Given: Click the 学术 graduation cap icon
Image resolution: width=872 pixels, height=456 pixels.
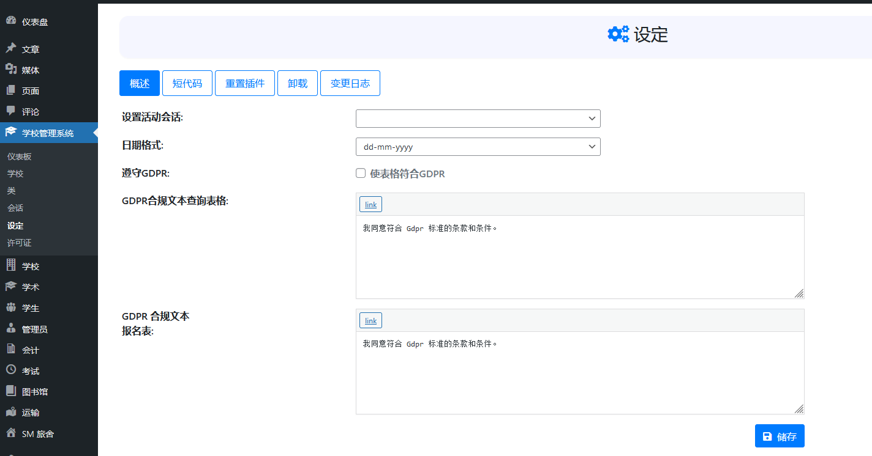Looking at the screenshot, I should [11, 287].
